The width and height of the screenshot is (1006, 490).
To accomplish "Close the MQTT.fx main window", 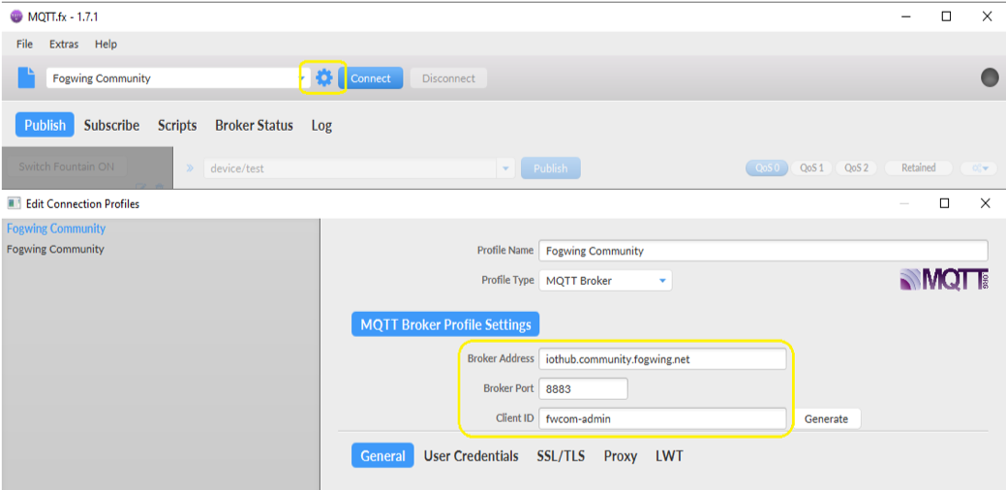I will tap(988, 17).
